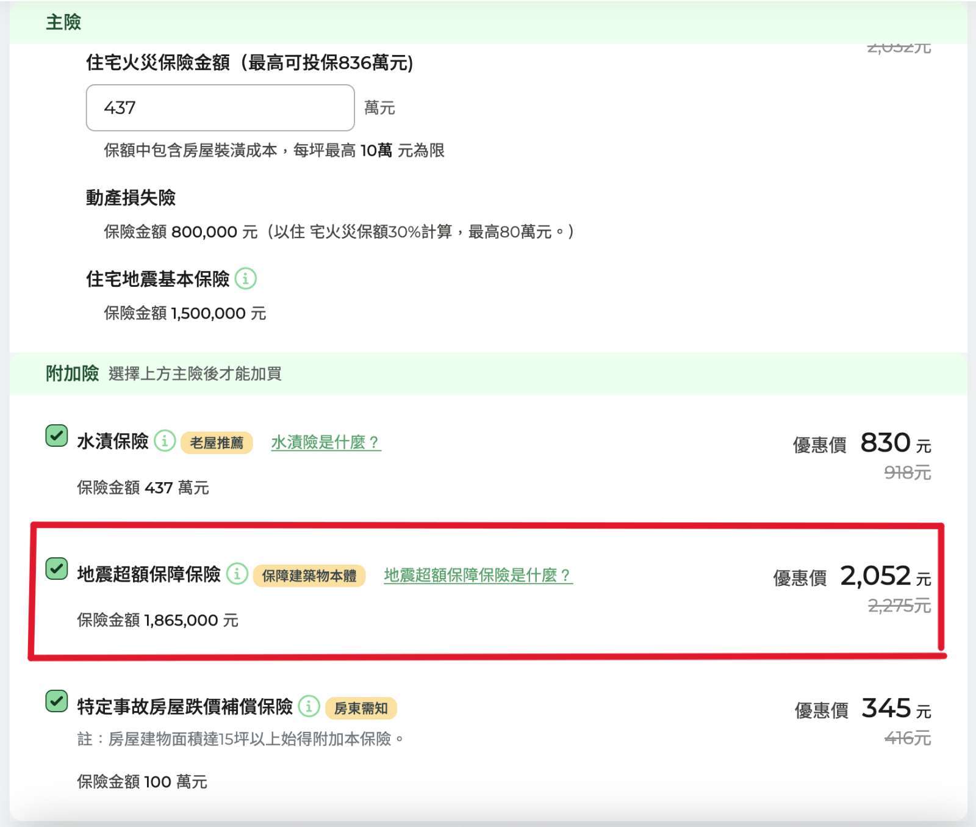
Task: Click info icon beside 住宅地震基本保險
Action: [x=246, y=278]
